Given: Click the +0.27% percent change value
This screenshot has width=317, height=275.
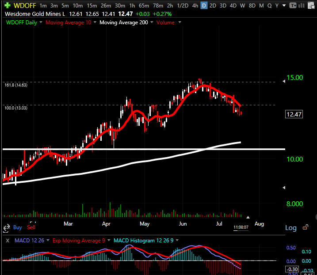Looking at the screenshot, I should tap(162, 14).
